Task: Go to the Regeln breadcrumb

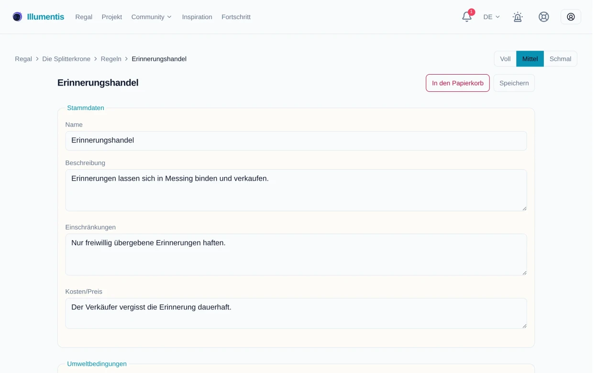Action: tap(111, 59)
